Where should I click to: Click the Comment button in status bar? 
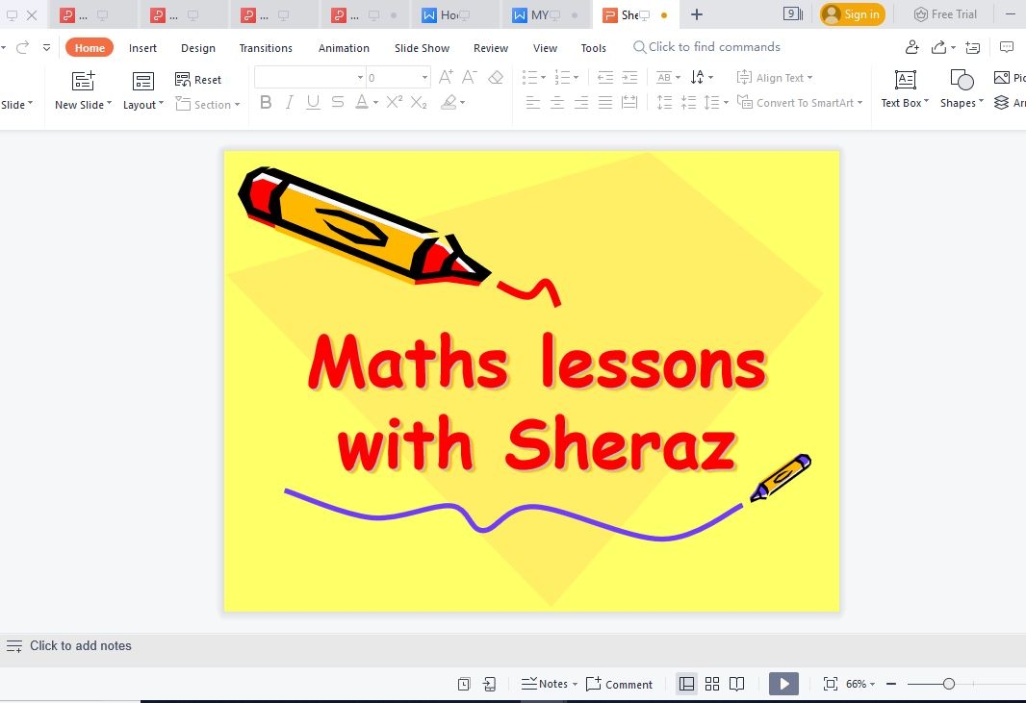(x=619, y=684)
